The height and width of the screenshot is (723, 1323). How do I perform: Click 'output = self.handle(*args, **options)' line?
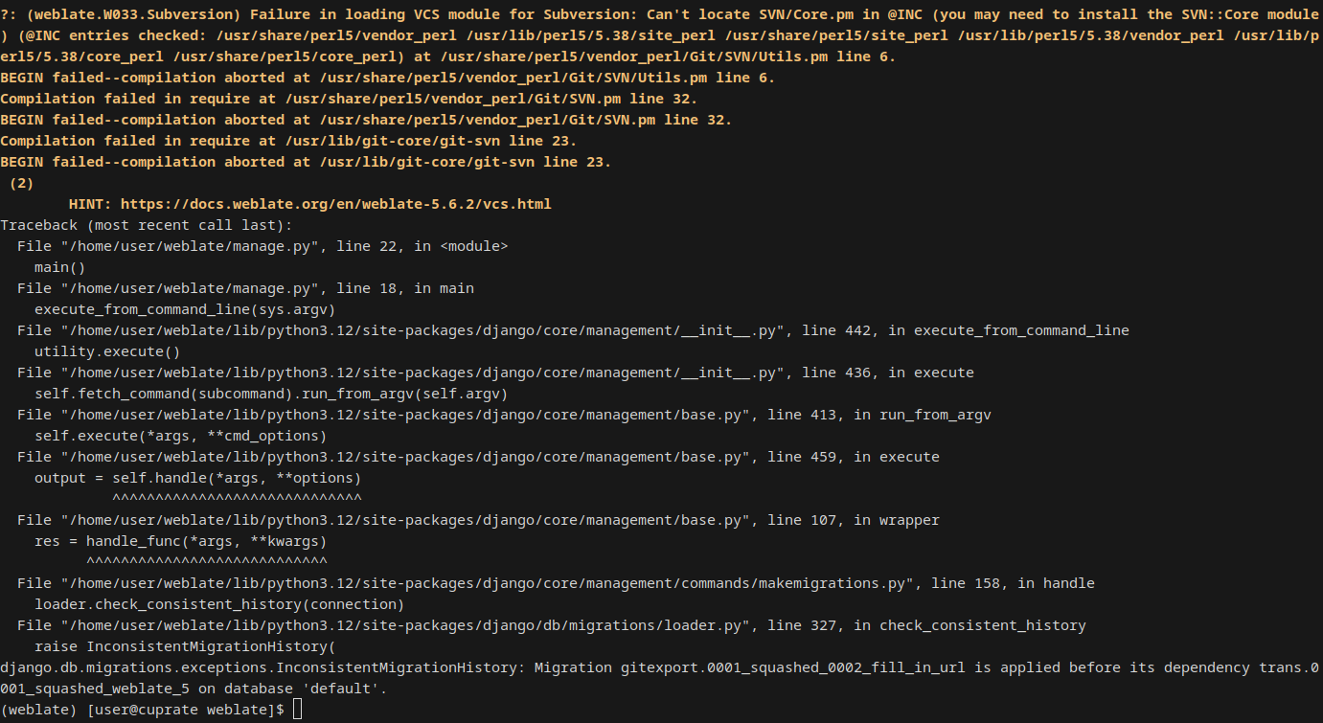pyautogui.click(x=198, y=478)
